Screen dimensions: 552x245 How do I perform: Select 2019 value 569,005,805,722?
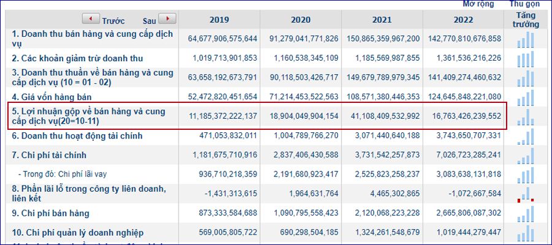click(x=229, y=232)
